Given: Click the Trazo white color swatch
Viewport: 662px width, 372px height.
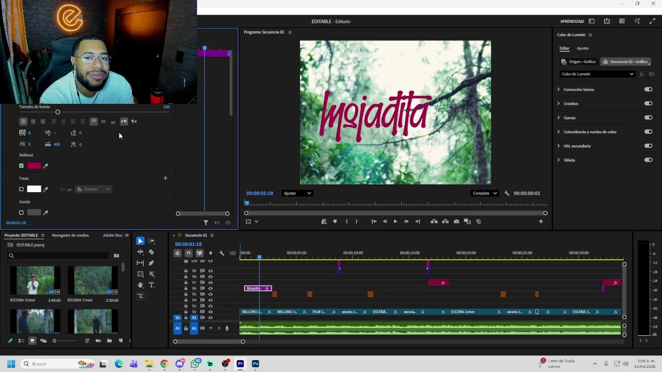Looking at the screenshot, I should pyautogui.click(x=34, y=189).
